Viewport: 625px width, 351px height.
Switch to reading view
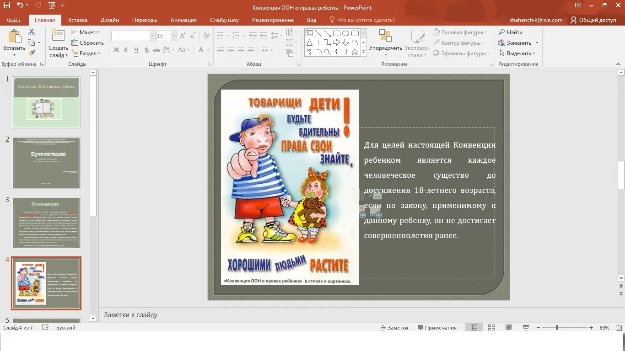click(x=508, y=328)
